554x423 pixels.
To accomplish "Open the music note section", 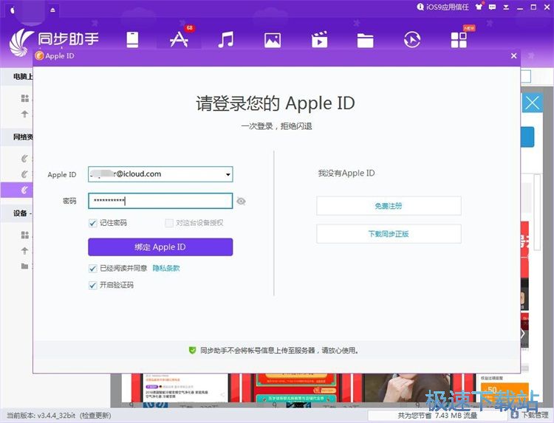I will tap(226, 39).
